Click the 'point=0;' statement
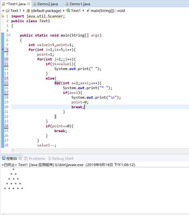The width and height of the screenshot is (189, 215). click(80, 102)
